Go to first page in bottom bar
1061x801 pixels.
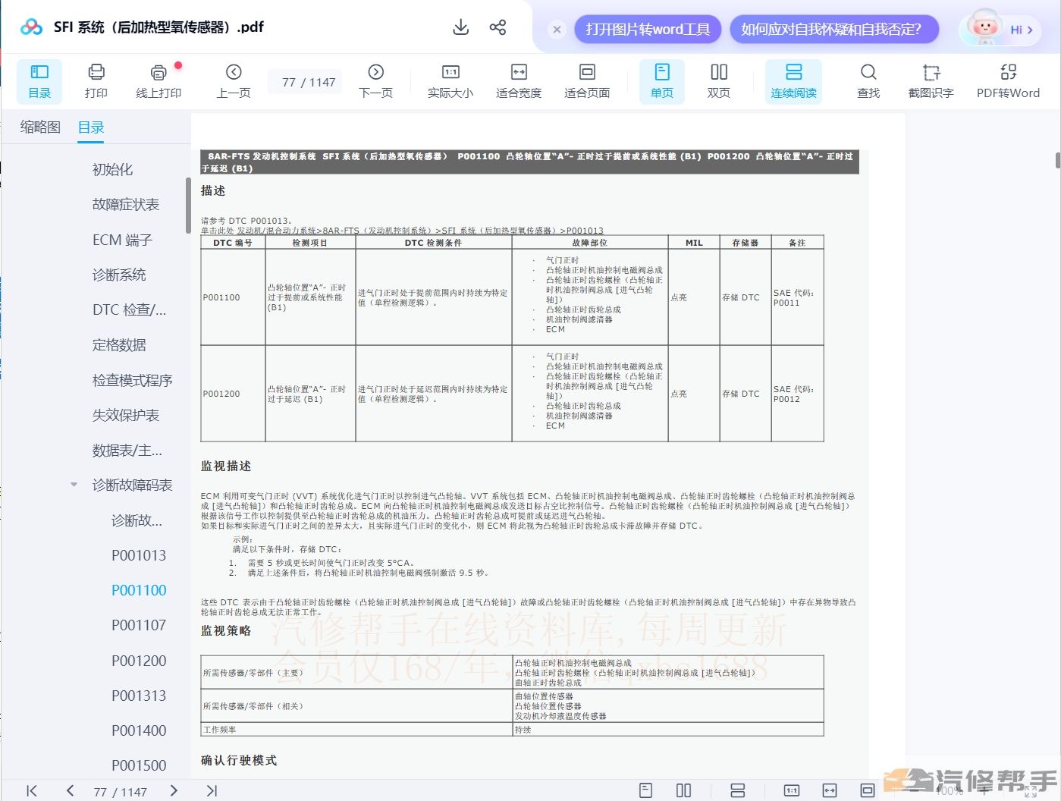(32, 790)
